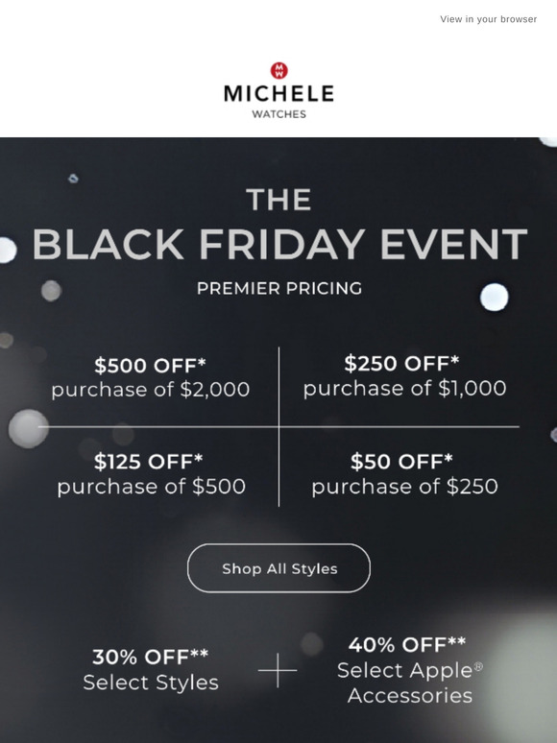The height and width of the screenshot is (743, 557).
Task: Open View in your browser link
Action: click(488, 19)
